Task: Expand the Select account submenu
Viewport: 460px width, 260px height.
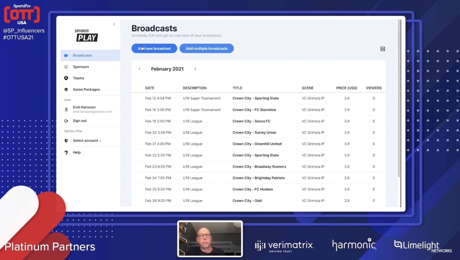Action: click(x=87, y=141)
